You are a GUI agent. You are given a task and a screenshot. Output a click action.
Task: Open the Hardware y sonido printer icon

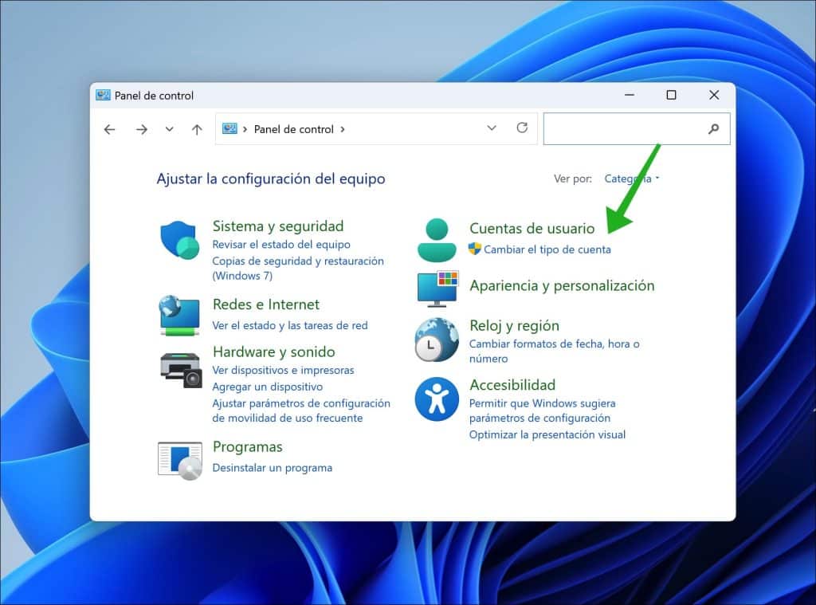click(x=181, y=370)
